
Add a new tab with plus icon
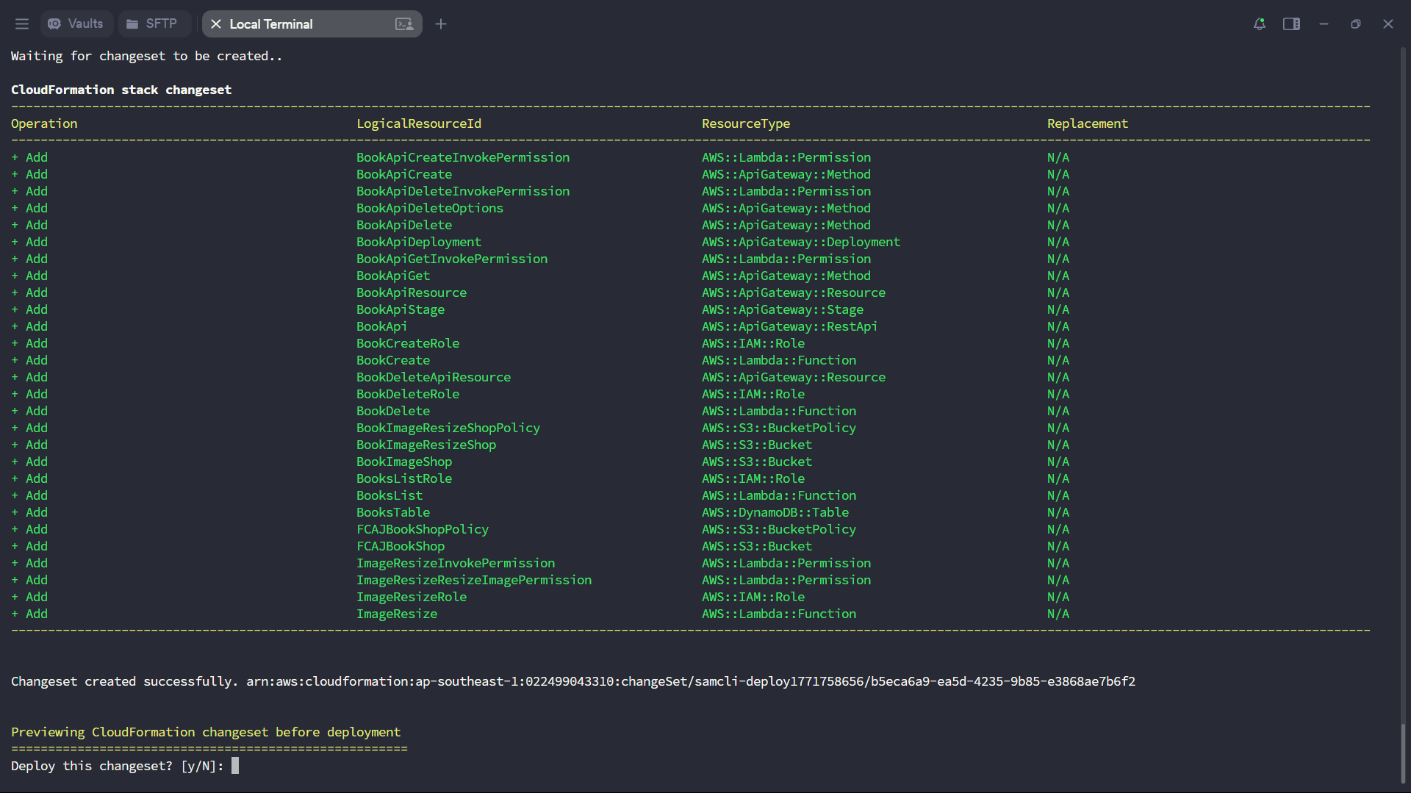click(x=441, y=24)
